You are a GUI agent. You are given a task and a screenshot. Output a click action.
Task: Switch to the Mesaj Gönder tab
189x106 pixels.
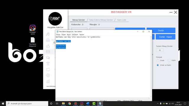[79, 20]
